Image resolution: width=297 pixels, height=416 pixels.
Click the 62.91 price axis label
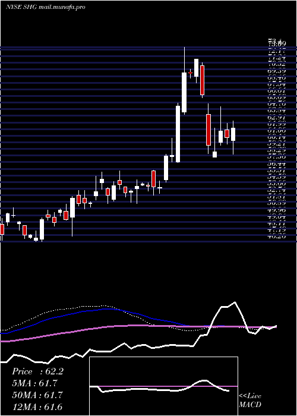tap(277, 116)
